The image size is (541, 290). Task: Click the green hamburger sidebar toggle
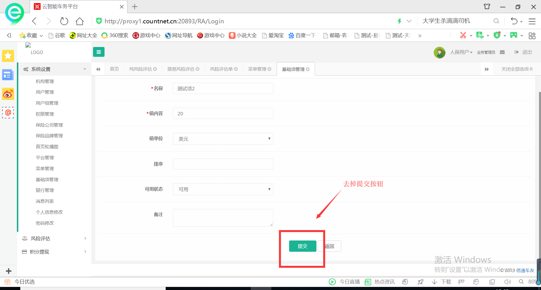(x=99, y=52)
